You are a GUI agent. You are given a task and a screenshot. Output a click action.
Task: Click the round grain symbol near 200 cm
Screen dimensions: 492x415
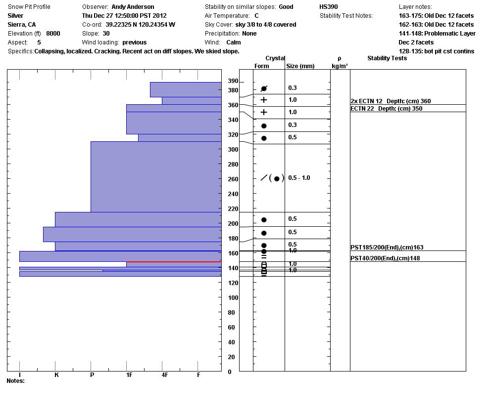click(264, 219)
